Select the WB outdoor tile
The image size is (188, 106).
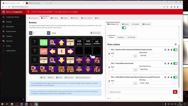coord(97,42)
